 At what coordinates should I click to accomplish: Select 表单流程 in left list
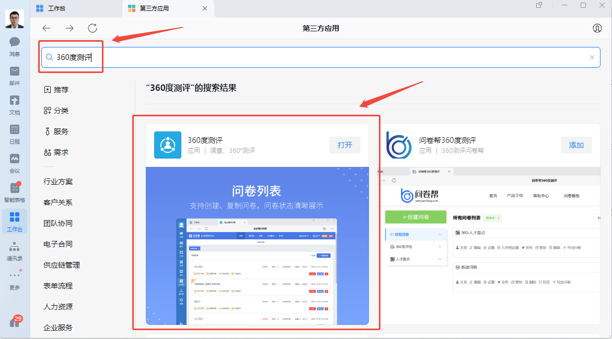point(58,286)
